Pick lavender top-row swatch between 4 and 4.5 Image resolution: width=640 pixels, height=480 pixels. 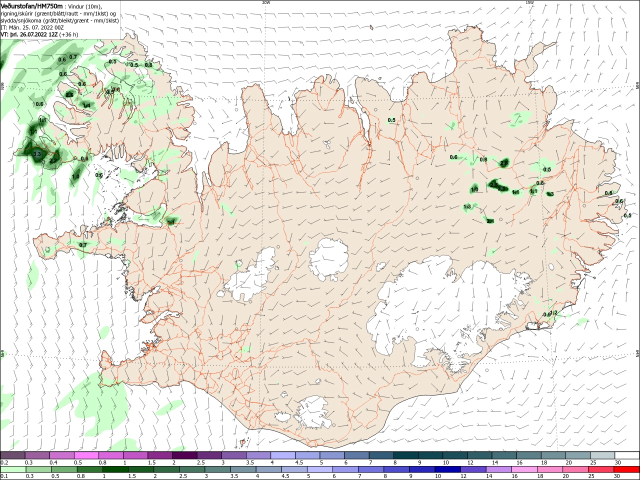click(x=282, y=455)
